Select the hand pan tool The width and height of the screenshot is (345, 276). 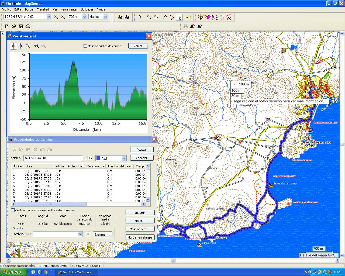tap(156, 17)
